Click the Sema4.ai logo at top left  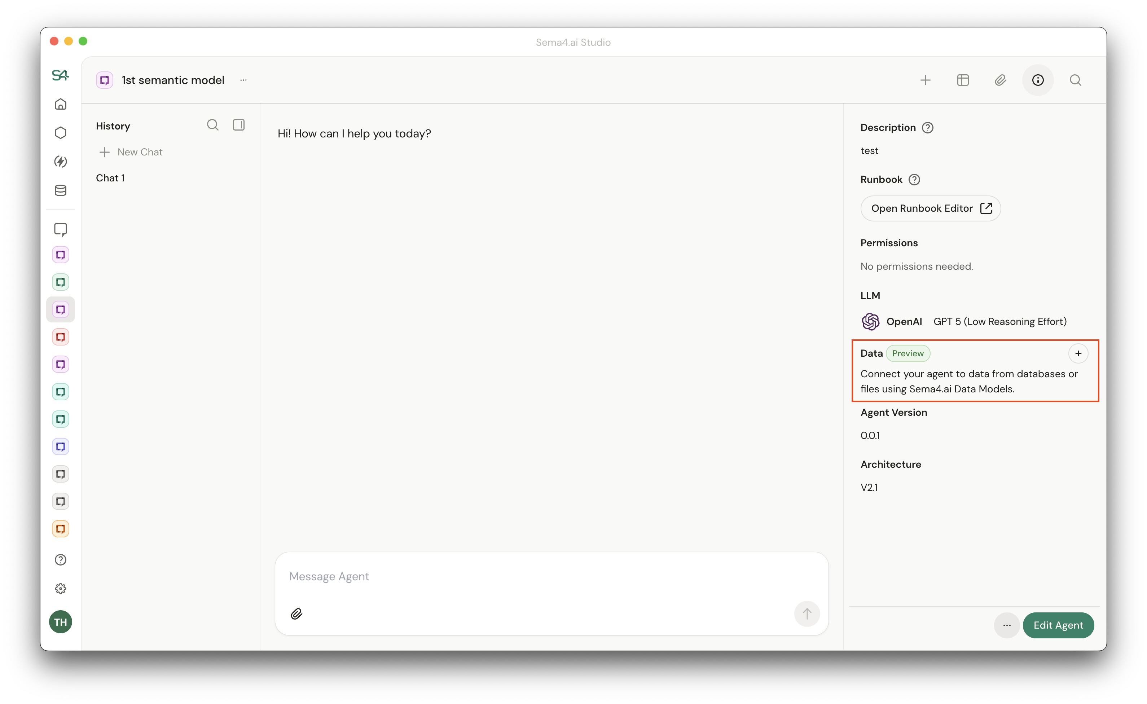[x=60, y=75]
